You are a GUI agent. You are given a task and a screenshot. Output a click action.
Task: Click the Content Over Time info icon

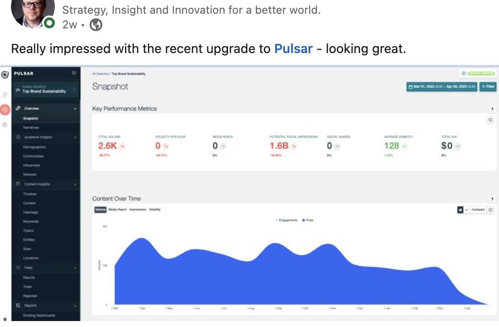[490, 210]
